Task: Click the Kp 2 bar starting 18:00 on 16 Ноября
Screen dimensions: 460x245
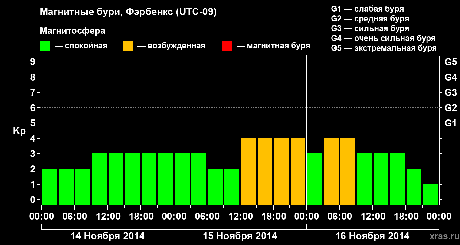Action: pyautogui.click(x=414, y=187)
